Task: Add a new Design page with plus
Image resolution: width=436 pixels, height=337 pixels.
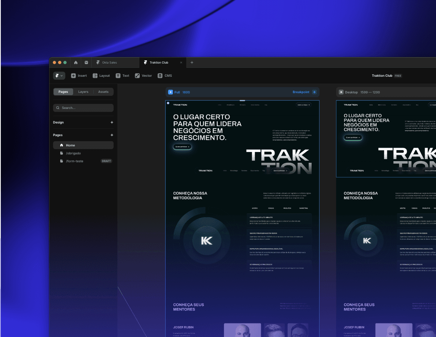Action: pyautogui.click(x=112, y=122)
